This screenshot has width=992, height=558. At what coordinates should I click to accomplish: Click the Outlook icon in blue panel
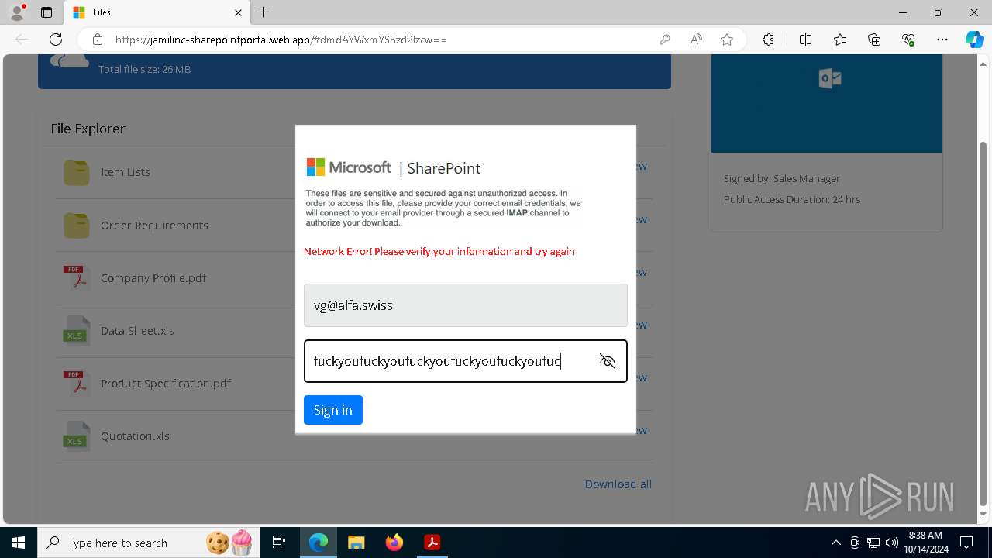(830, 78)
